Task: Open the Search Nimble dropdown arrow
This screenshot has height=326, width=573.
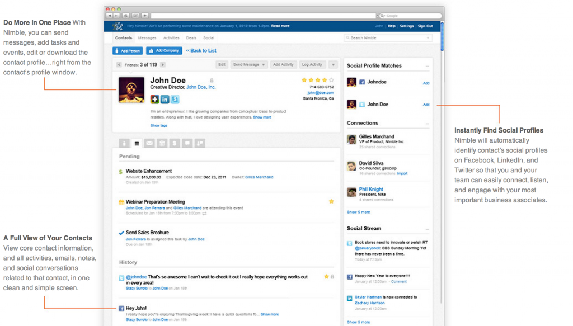Action: click(428, 38)
